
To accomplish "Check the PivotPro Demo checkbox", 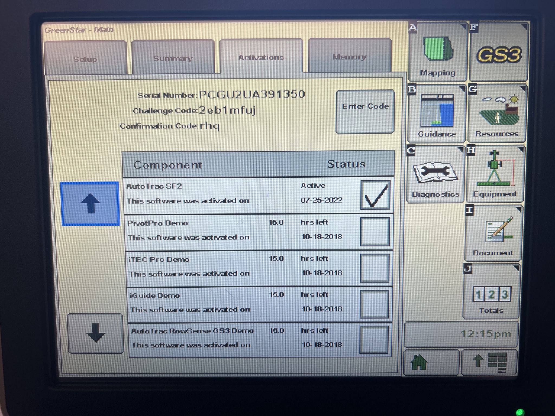I will click(375, 232).
